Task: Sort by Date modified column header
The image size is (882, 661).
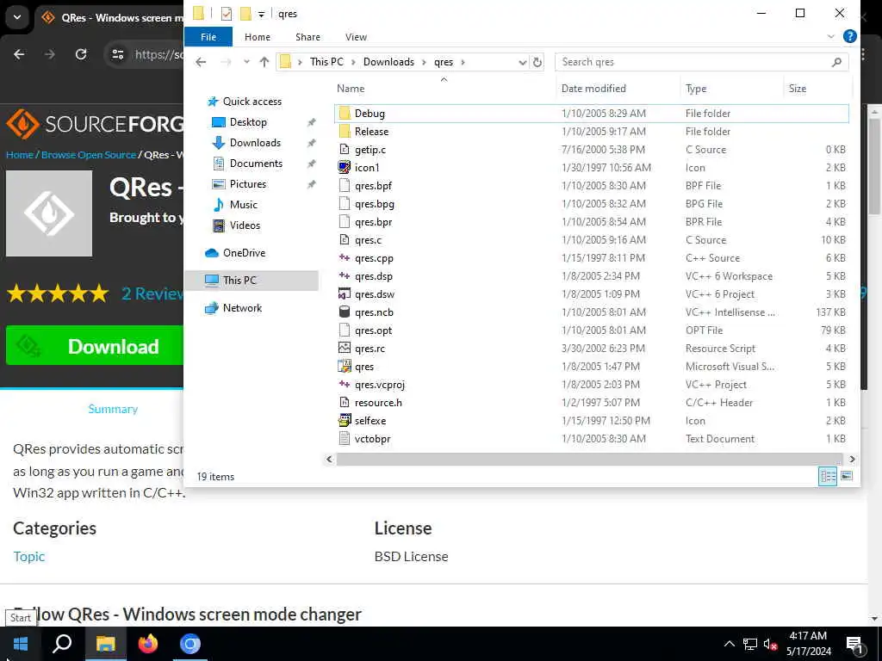Action: [x=593, y=89]
